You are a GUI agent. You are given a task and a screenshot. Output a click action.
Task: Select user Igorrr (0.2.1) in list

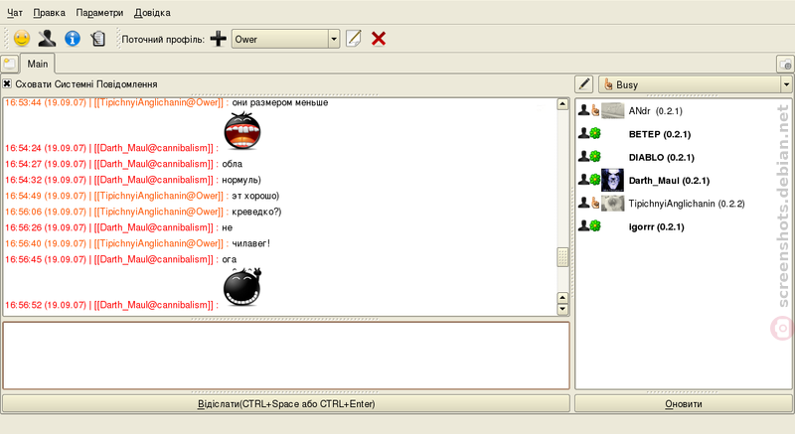tap(657, 226)
